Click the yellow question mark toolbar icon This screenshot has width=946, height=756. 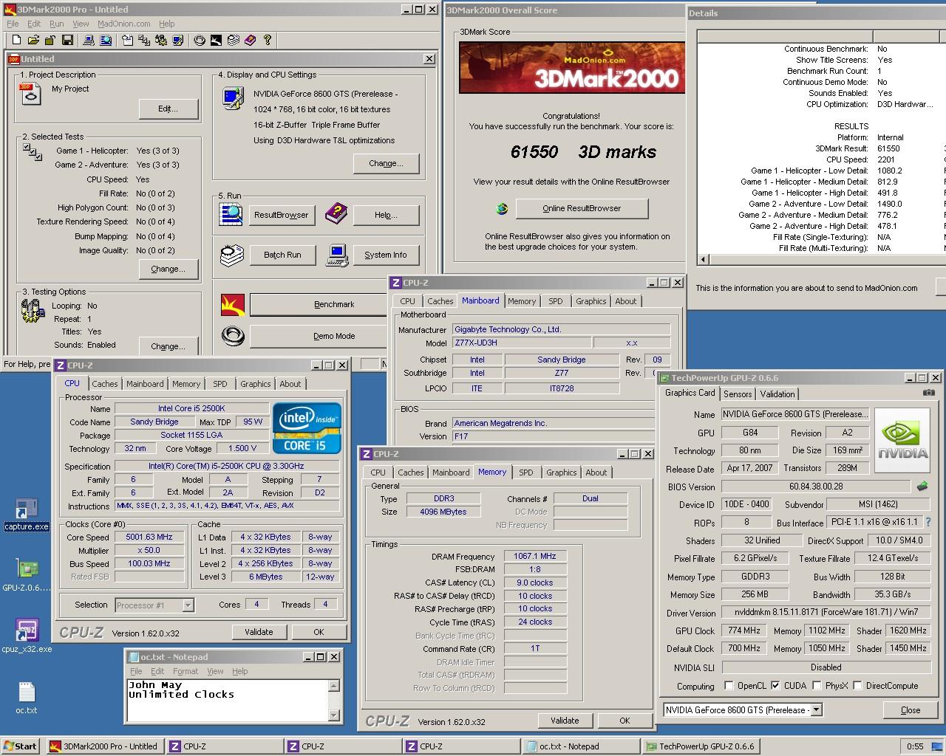(268, 40)
